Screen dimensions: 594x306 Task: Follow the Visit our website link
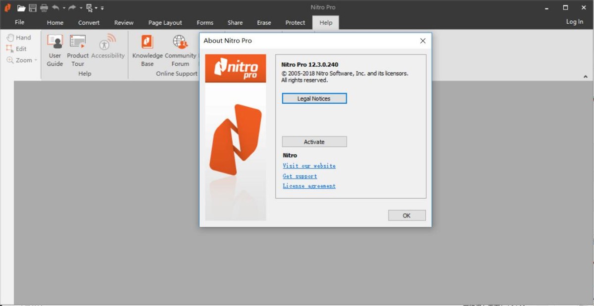point(309,166)
